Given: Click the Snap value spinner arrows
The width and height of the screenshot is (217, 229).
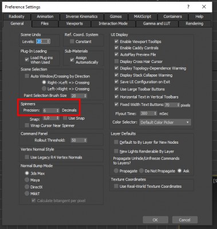Looking at the screenshot, I should 58,118.
